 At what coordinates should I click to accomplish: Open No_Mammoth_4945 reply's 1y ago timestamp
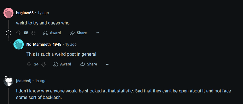pyautogui.click(x=71, y=45)
